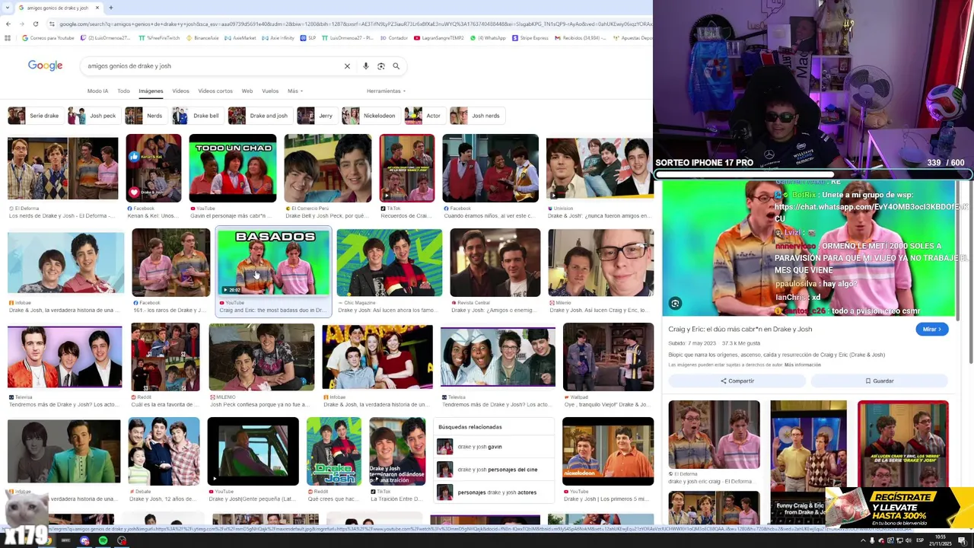974x548 pixels.
Task: Open the BinanceLuie bookmark
Action: pyautogui.click(x=202, y=38)
